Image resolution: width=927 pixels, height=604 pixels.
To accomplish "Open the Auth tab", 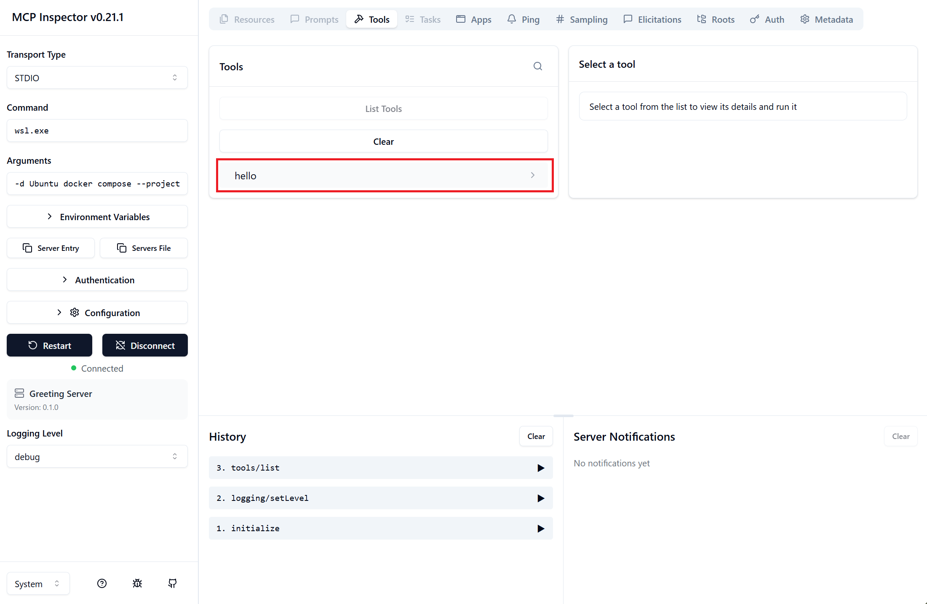I will [x=767, y=19].
